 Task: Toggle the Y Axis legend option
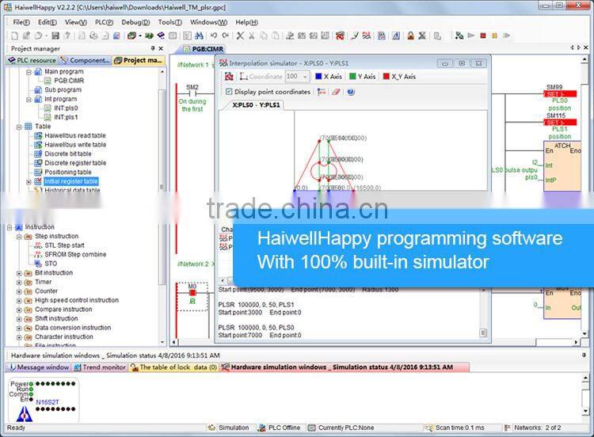point(364,77)
